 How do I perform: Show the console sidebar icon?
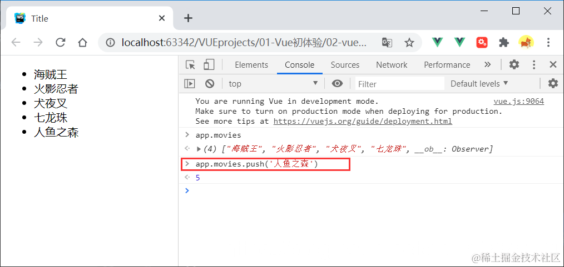click(190, 84)
